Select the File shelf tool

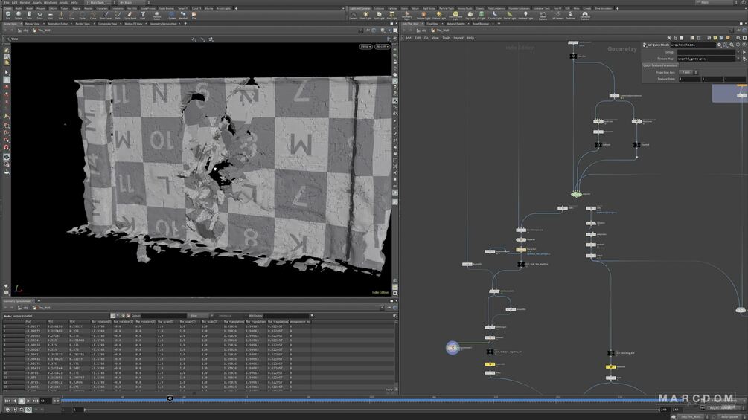194,15
